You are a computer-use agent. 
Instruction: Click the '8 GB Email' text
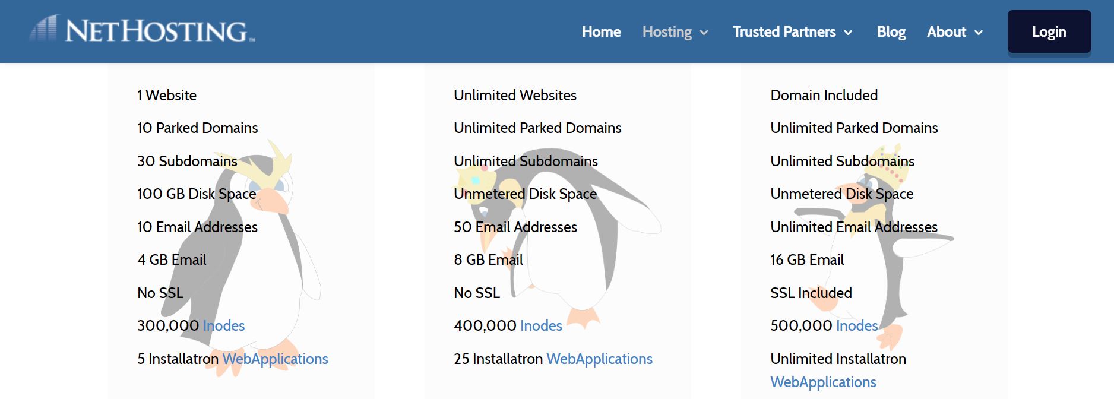tap(488, 260)
